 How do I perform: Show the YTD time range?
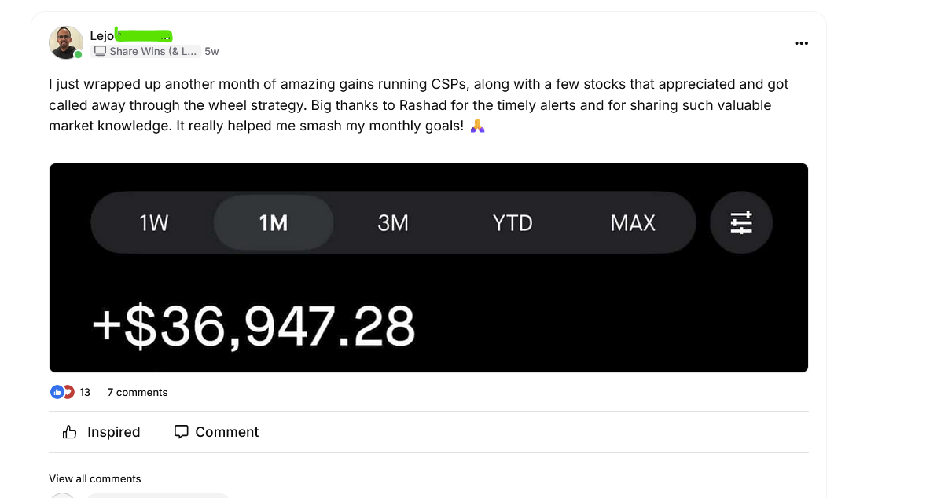tap(513, 223)
